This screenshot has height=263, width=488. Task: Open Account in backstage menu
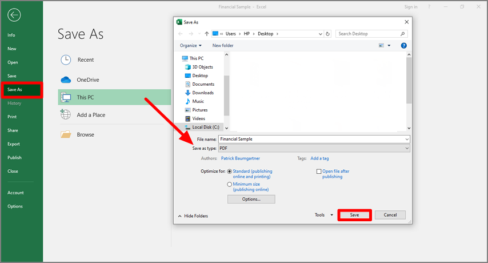tap(15, 193)
